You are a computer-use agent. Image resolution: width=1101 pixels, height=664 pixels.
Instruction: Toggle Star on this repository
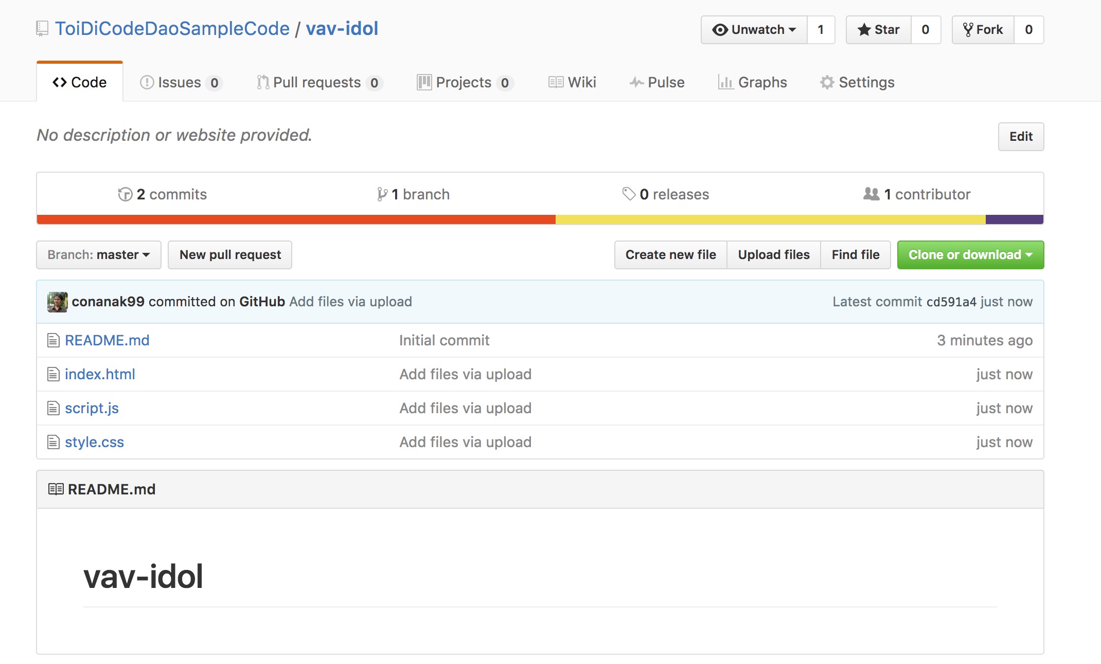click(x=879, y=30)
